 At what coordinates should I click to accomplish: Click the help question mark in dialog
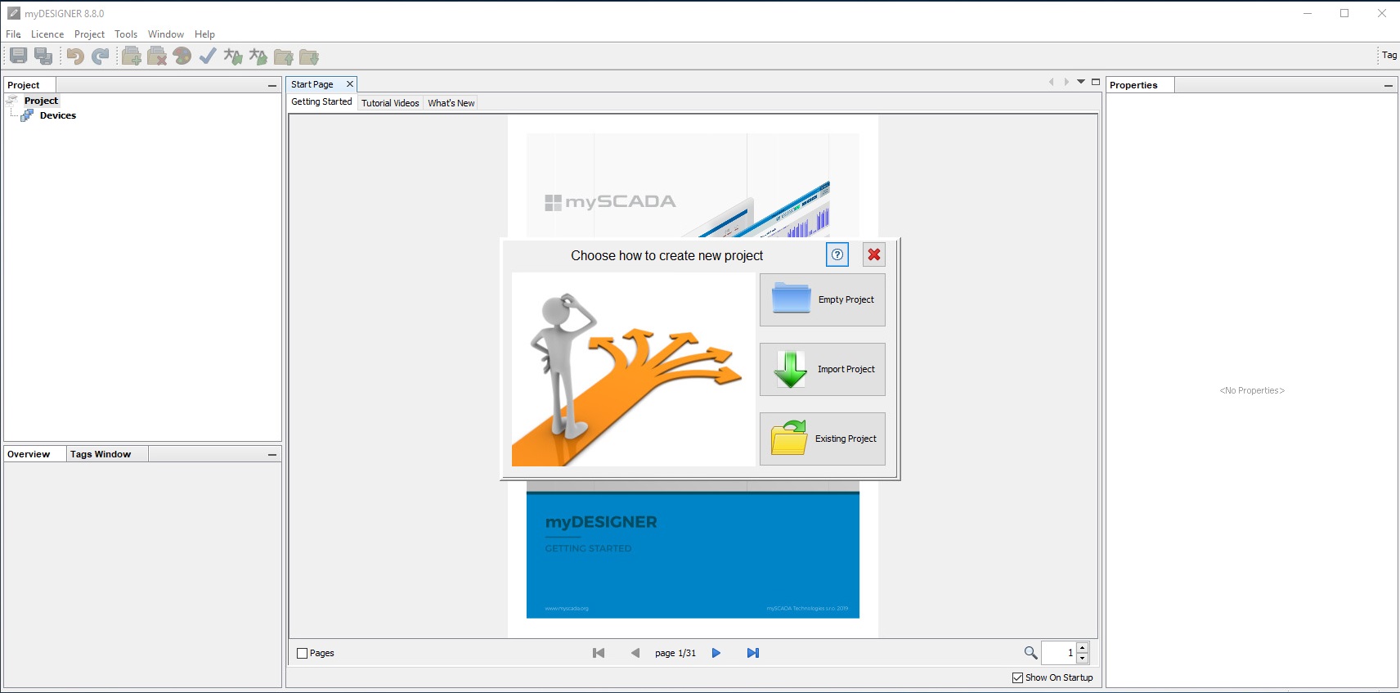pyautogui.click(x=837, y=254)
